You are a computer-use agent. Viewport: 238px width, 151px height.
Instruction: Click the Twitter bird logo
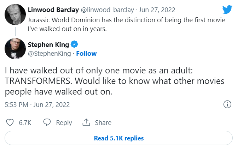pos(227,10)
